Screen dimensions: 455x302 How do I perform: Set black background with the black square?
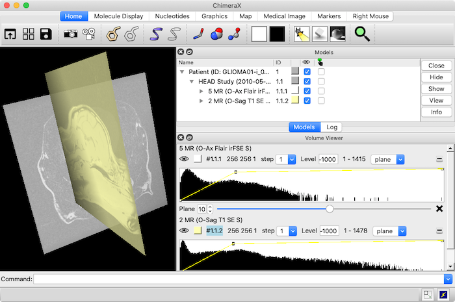click(x=278, y=34)
